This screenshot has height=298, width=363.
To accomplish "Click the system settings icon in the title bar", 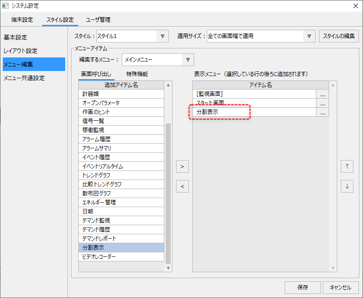I will 7,6.
